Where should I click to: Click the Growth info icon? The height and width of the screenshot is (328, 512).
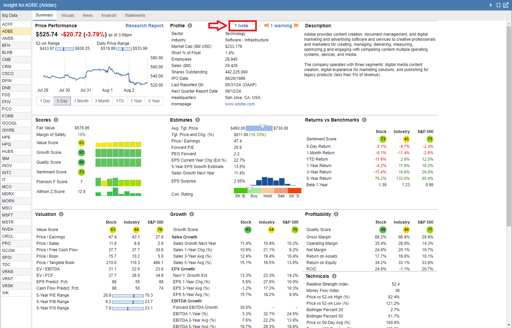click(192, 214)
